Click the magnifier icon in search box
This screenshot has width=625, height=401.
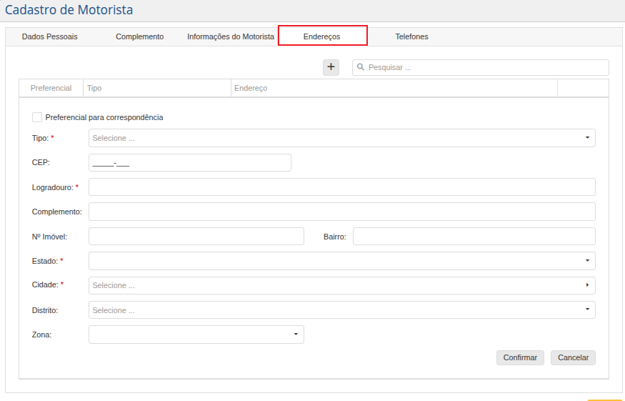361,67
